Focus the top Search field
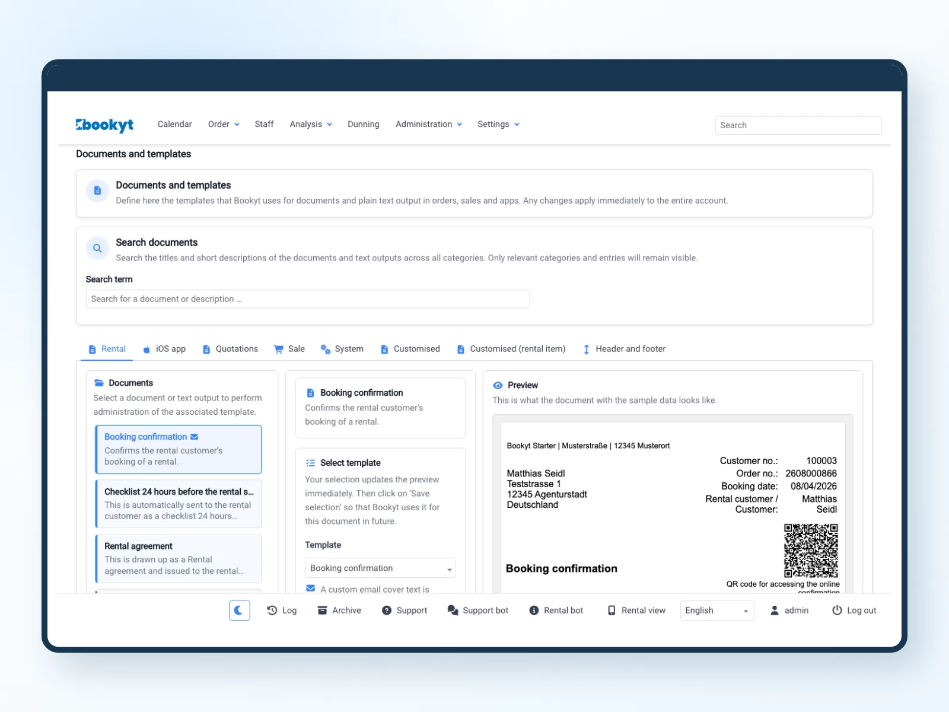This screenshot has height=712, width=949. (x=798, y=125)
